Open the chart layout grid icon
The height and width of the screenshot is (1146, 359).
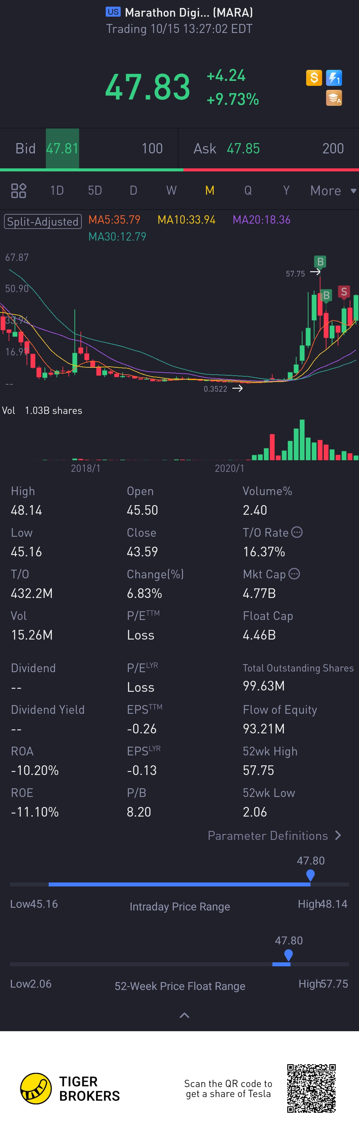click(x=19, y=190)
